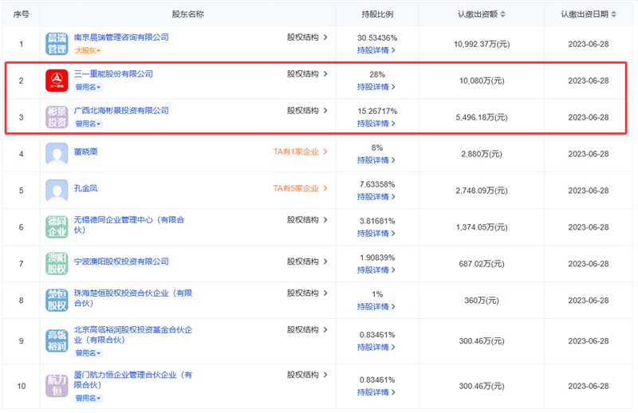Open 股权结构 for 北京高瓴裕润
The image size is (638, 413).
pyautogui.click(x=307, y=330)
